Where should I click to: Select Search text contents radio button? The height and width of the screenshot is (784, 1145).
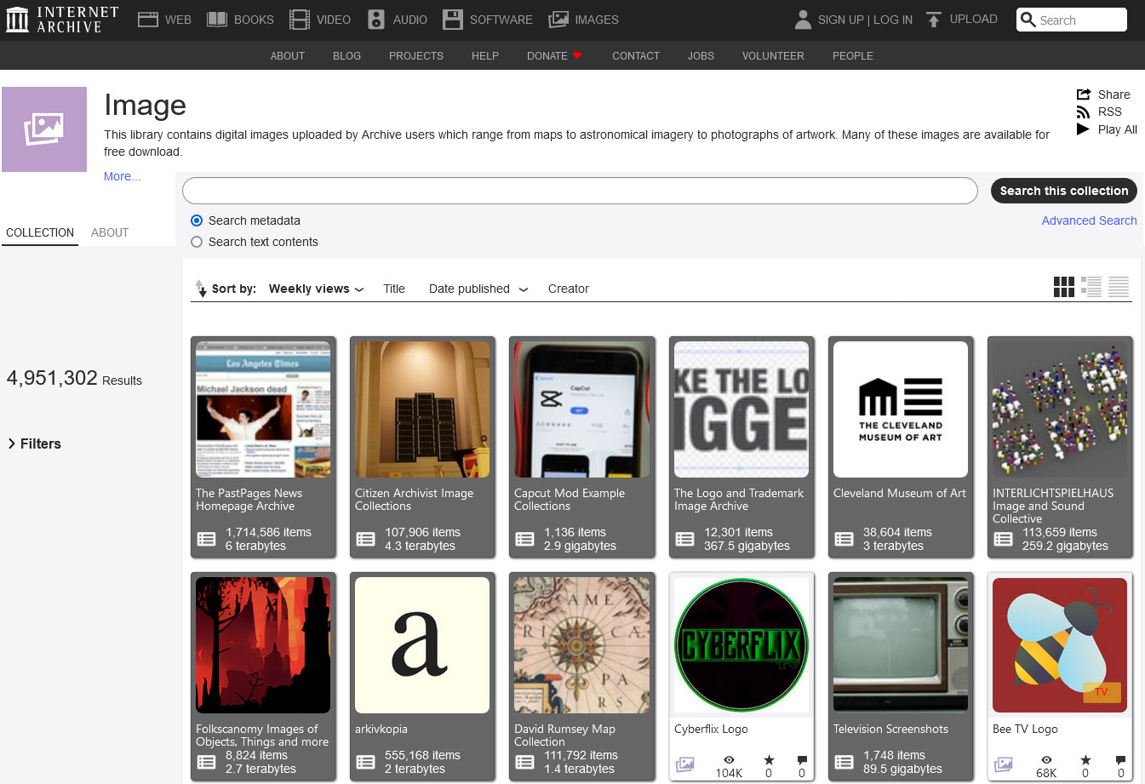(197, 242)
